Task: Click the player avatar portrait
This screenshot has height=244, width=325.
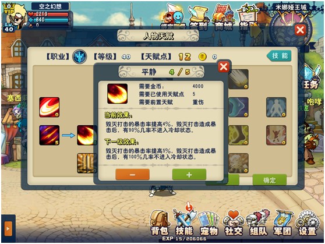Action: tap(16, 17)
